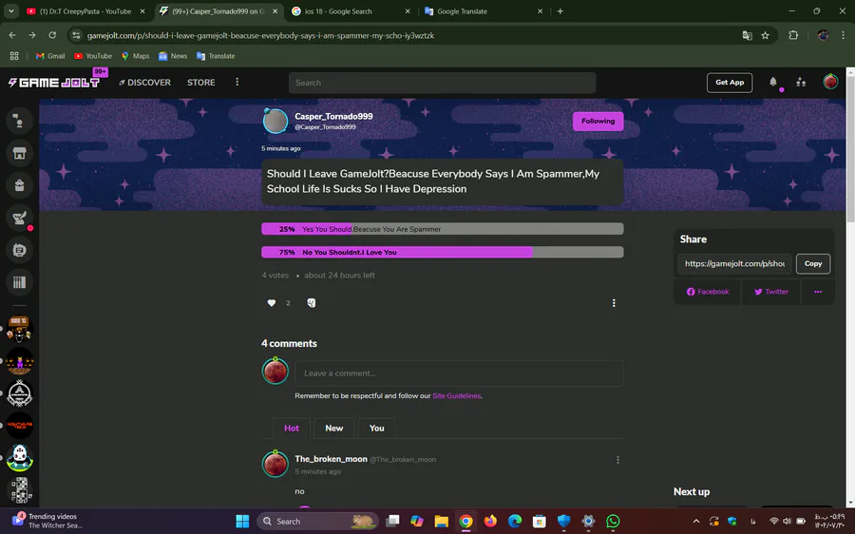The image size is (855, 534).
Task: Click the Leave a comment field
Action: point(459,373)
